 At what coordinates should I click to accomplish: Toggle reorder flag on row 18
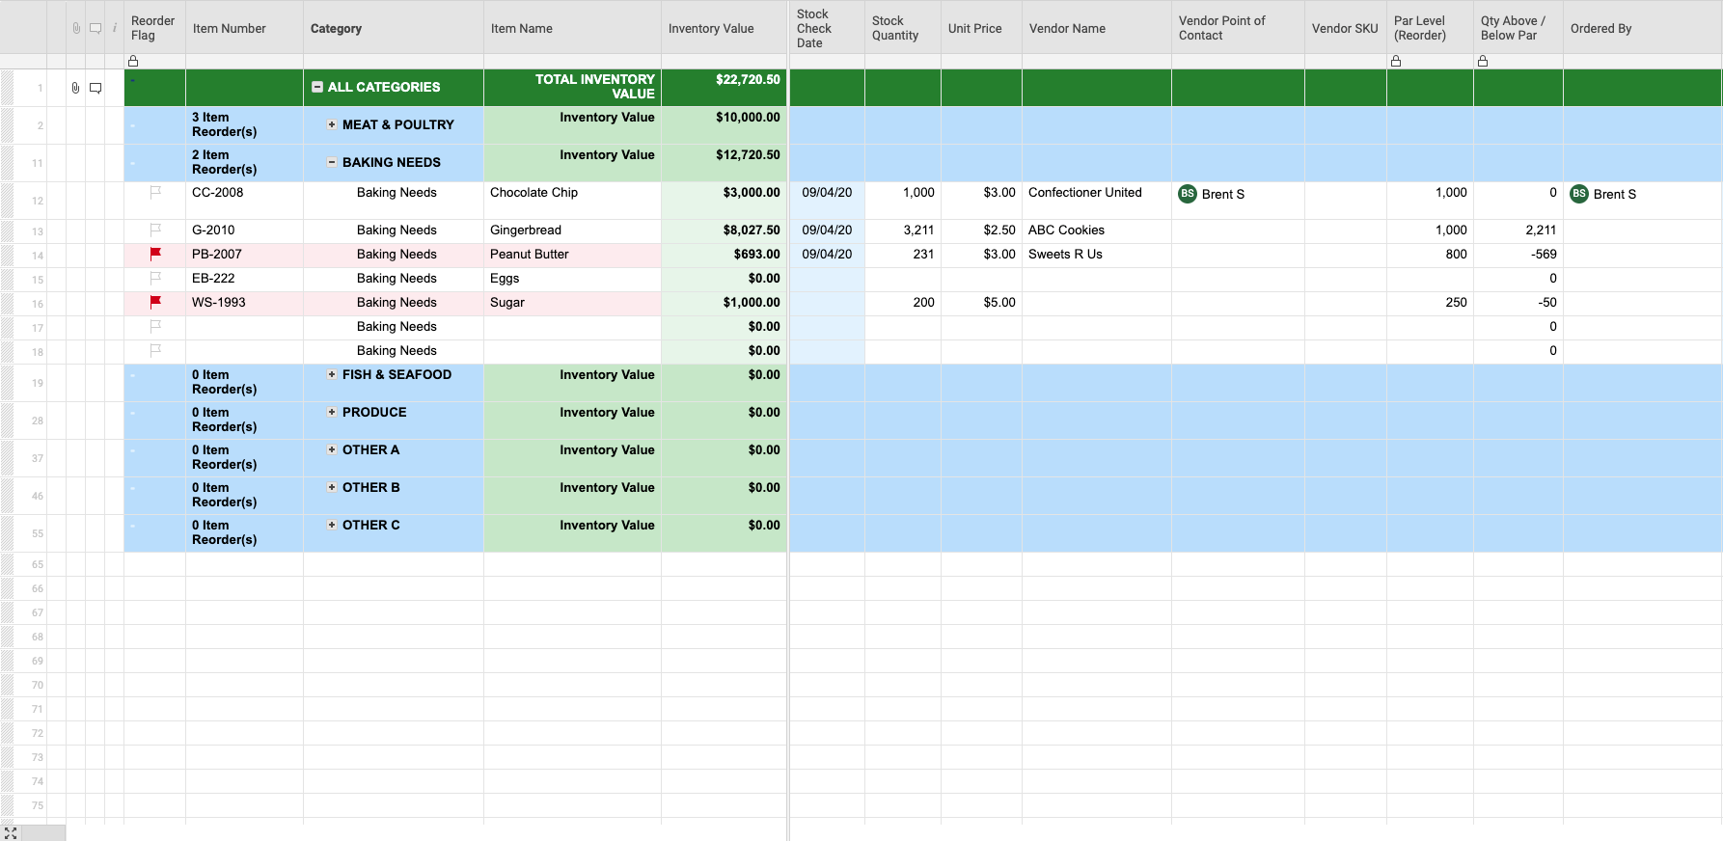pyautogui.click(x=155, y=350)
